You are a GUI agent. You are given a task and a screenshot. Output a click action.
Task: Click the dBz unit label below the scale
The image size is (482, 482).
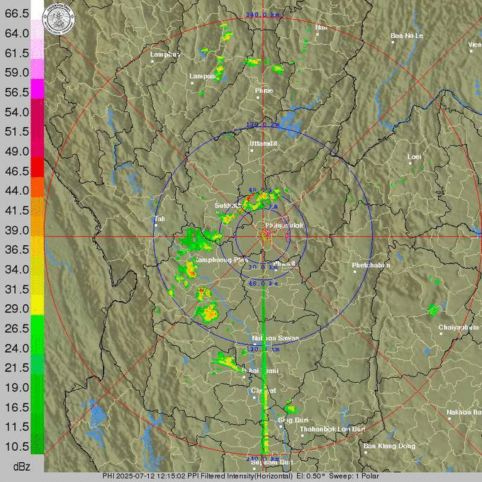click(21, 466)
